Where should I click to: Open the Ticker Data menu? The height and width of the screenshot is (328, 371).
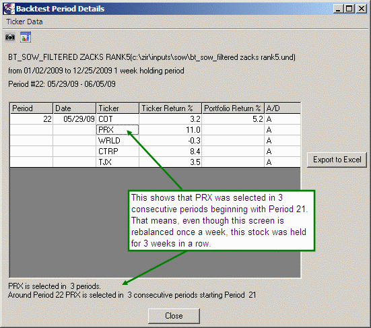coord(24,22)
